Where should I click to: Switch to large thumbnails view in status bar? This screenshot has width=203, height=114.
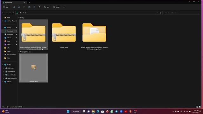[x=200, y=107]
